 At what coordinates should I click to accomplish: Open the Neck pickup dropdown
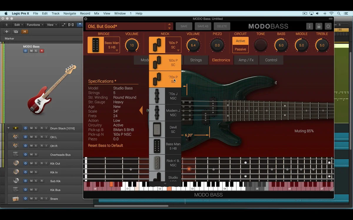(165, 45)
